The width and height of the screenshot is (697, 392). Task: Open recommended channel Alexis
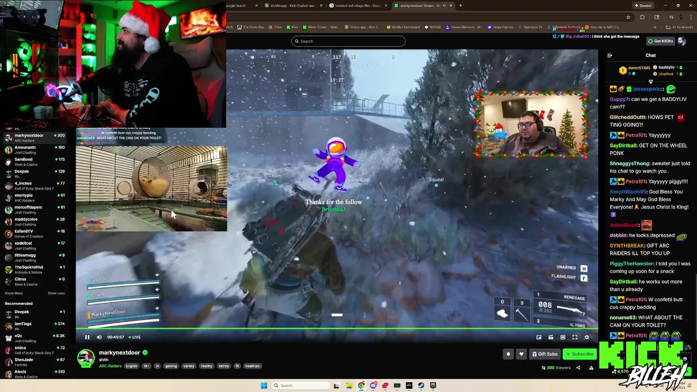pyautogui.click(x=35, y=374)
